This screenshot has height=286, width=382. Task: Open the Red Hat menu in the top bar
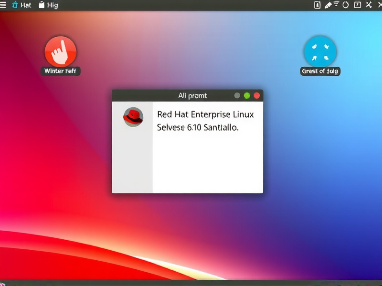[15, 5]
